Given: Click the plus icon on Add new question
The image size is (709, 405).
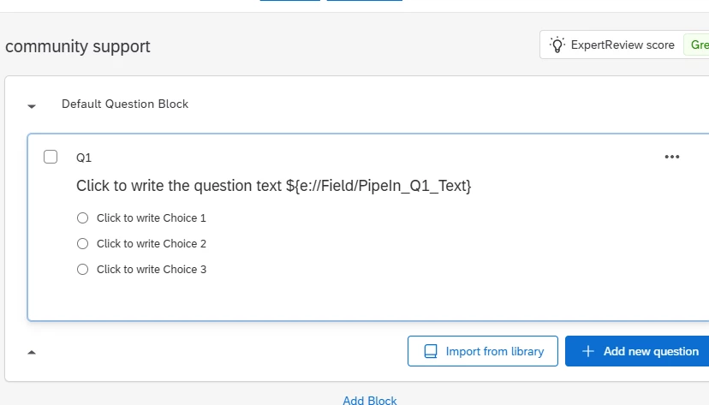Looking at the screenshot, I should (587, 351).
